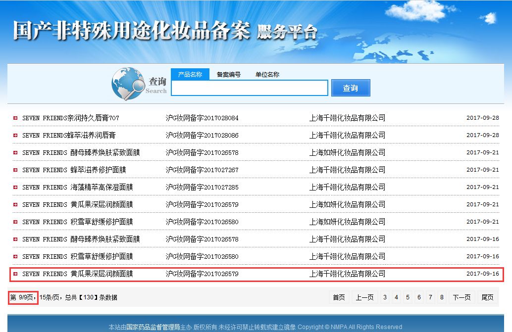Open SEVEN FRIENDS亲润持久唇膏707 record
Screen dimensions: 512x332
(x=71, y=118)
